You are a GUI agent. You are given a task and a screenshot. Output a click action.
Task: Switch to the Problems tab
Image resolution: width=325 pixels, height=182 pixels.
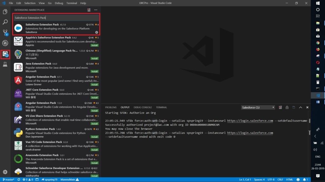[x=111, y=107]
